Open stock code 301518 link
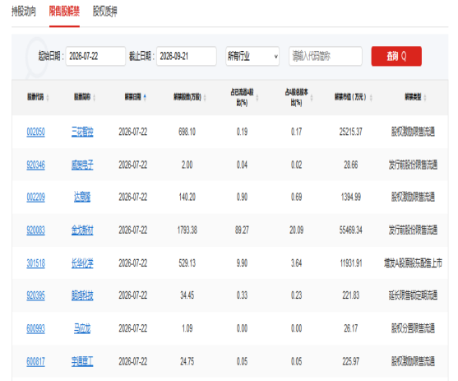This screenshot has height=381, width=458. (36, 263)
